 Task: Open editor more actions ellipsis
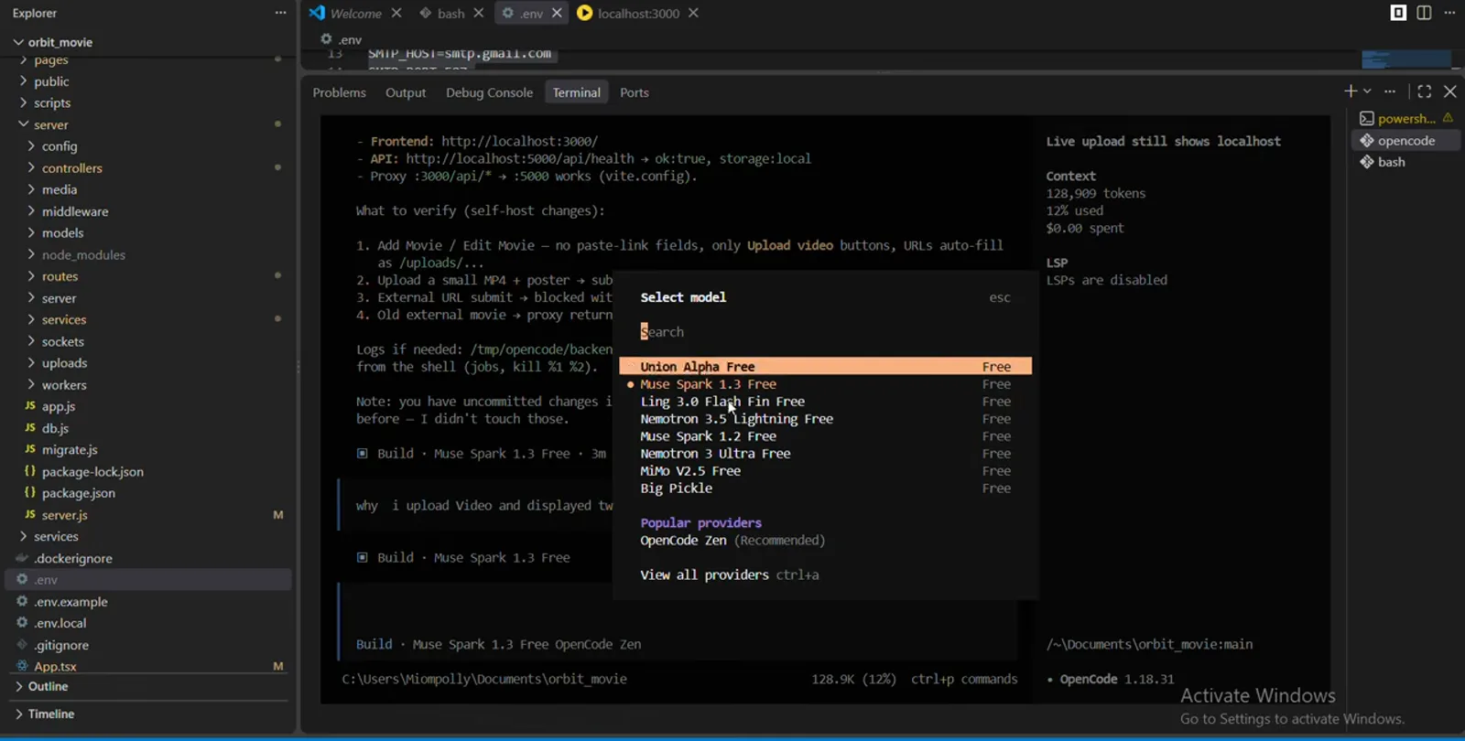[1449, 13]
